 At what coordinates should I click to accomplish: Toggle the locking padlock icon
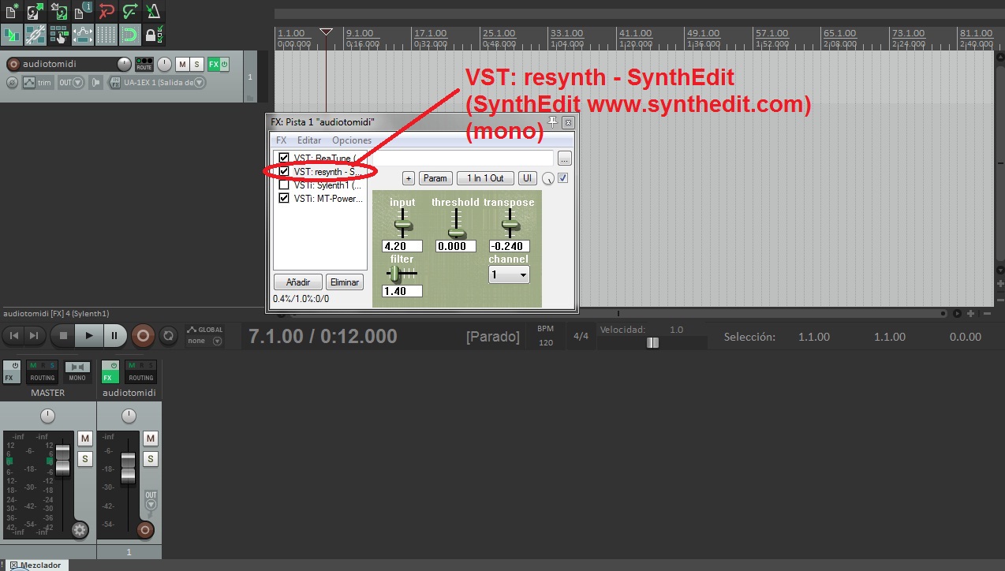point(154,35)
